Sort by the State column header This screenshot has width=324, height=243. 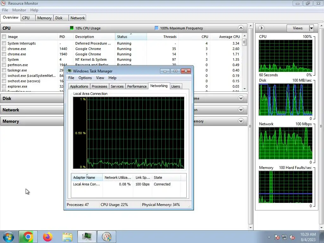coord(166,177)
